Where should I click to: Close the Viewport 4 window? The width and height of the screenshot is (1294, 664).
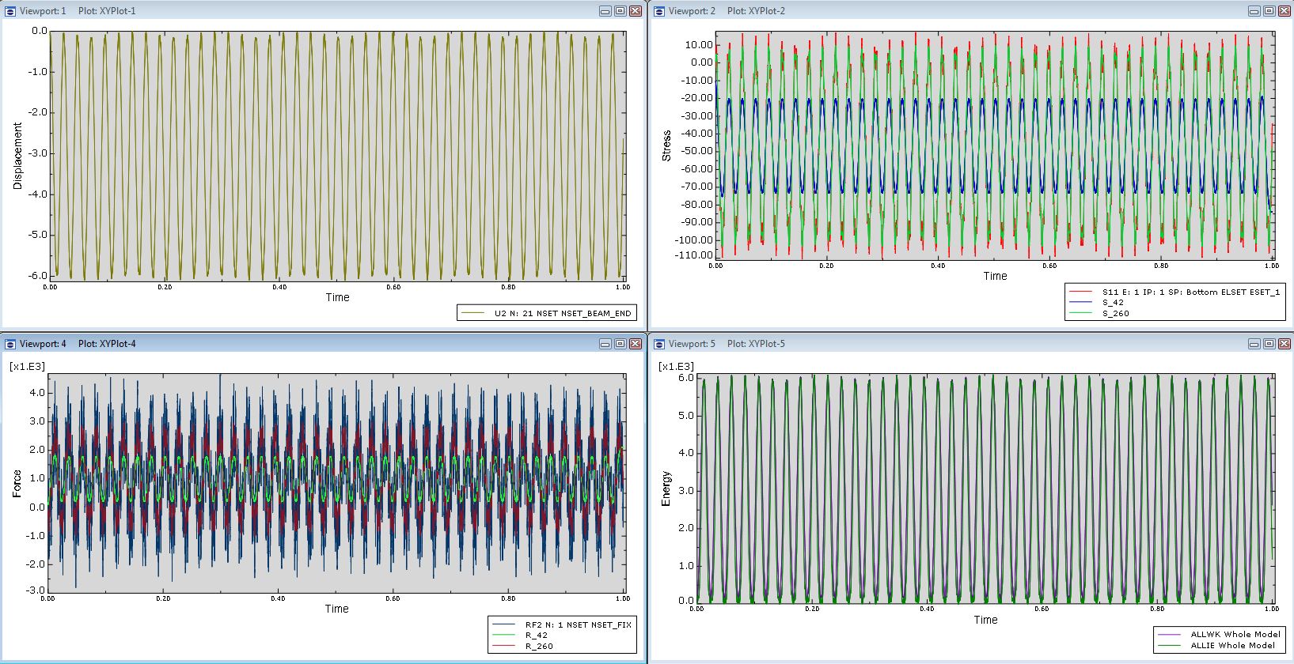pyautogui.click(x=636, y=344)
